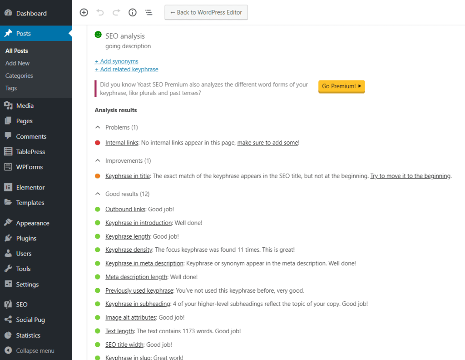Collapse the Problems section
Screen dimensions: 465x360
(97, 127)
